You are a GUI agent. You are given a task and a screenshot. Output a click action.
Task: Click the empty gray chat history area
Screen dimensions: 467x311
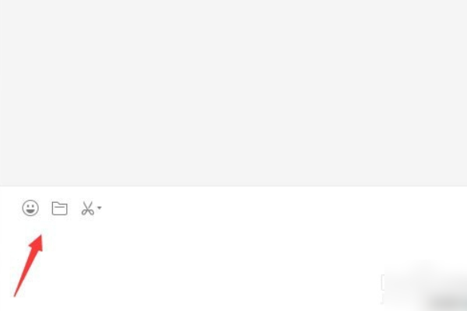point(233,93)
